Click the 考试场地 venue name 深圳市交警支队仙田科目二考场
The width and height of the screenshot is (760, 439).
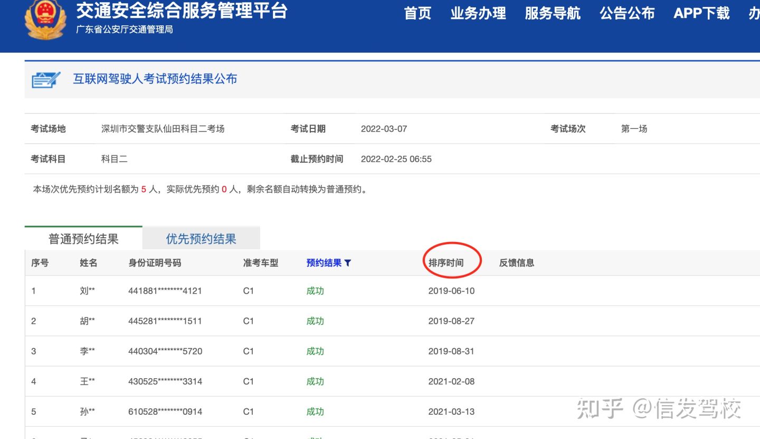point(162,128)
